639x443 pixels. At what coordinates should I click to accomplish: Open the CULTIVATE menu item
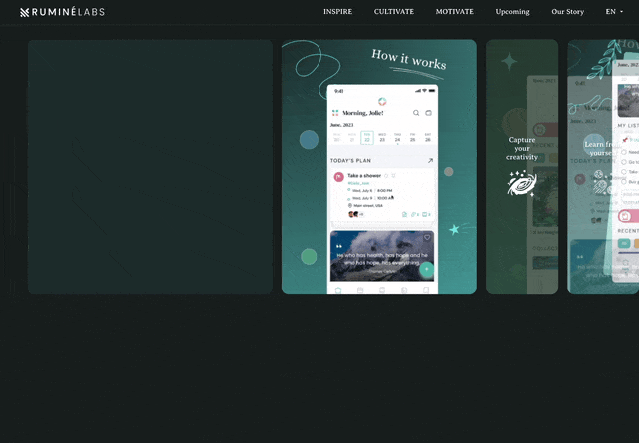(394, 12)
